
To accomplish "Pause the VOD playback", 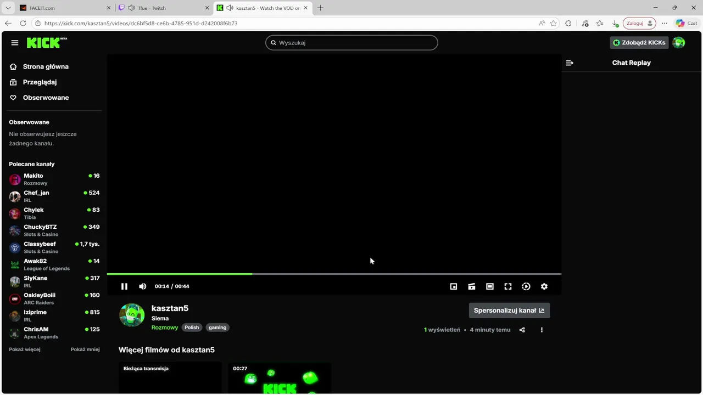I will (124, 286).
